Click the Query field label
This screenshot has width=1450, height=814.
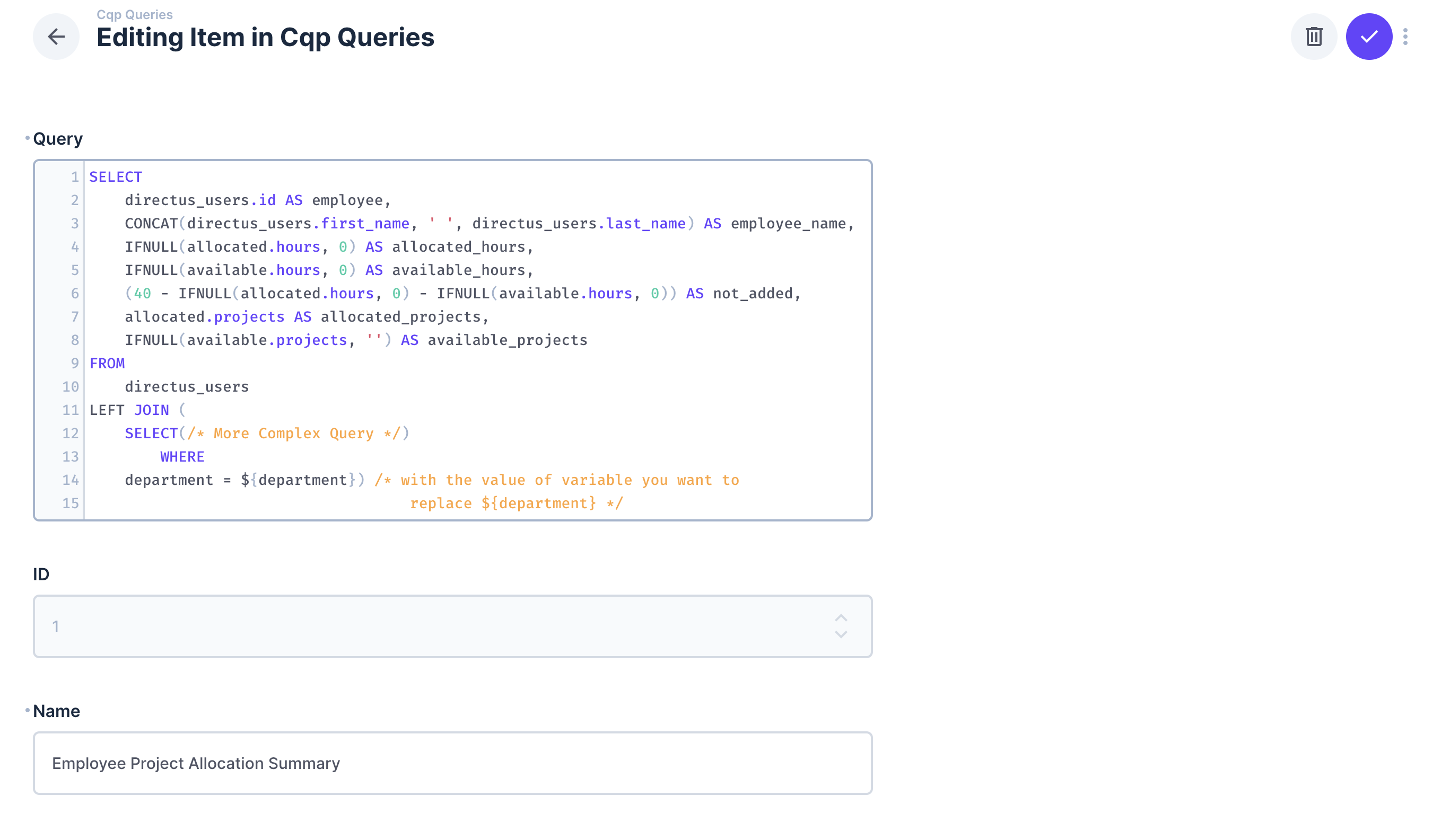click(x=57, y=139)
